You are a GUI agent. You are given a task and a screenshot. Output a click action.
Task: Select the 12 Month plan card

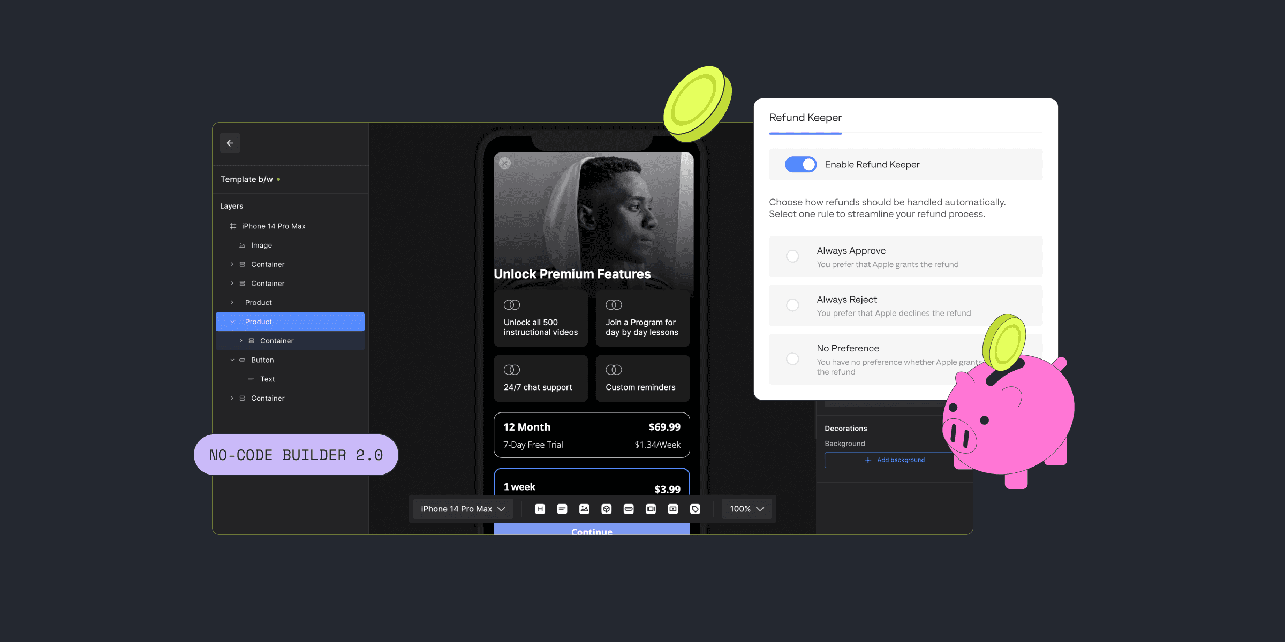[591, 435]
